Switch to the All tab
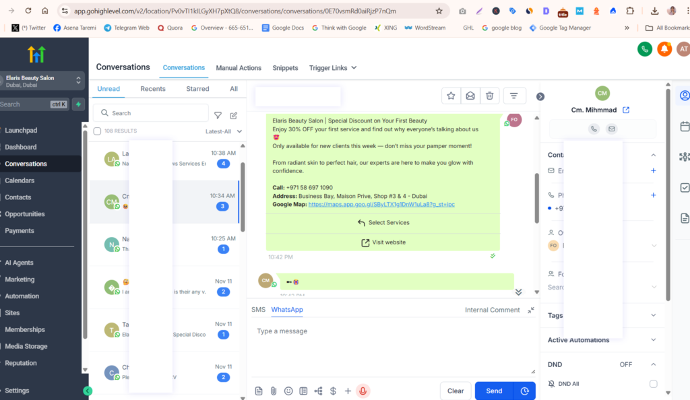Image resolution: width=690 pixels, height=400 pixels. coord(234,89)
